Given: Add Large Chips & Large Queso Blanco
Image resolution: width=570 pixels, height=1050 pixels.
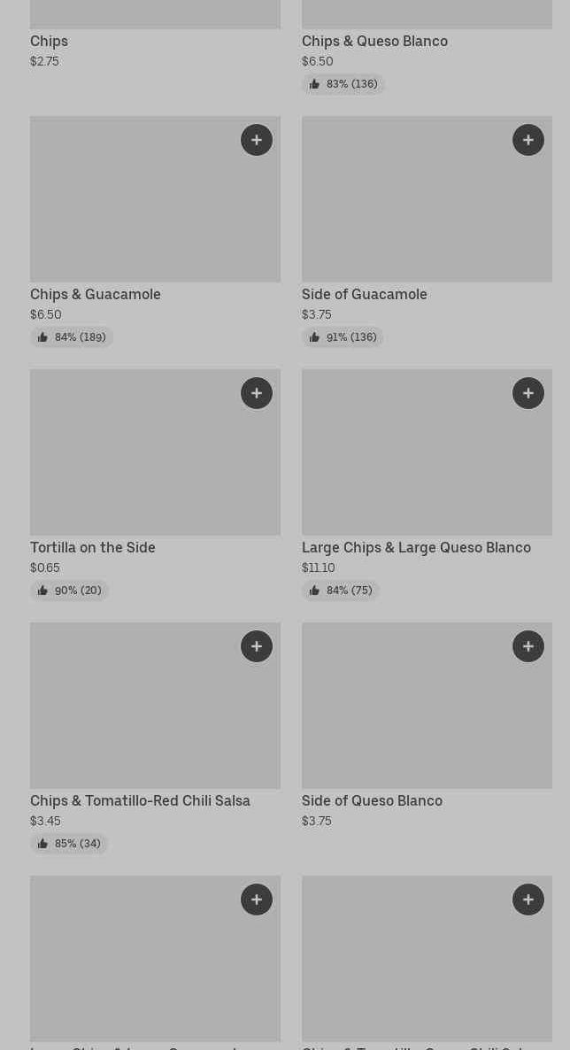Looking at the screenshot, I should (528, 393).
